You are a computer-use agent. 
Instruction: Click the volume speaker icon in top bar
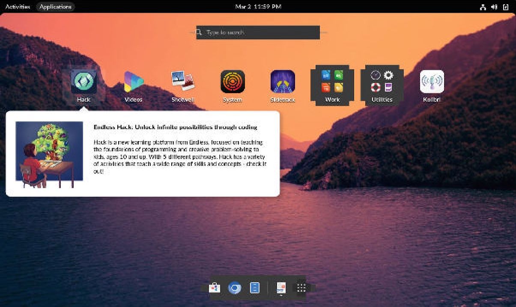pyautogui.click(x=494, y=7)
